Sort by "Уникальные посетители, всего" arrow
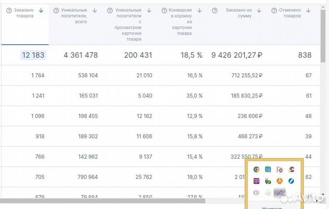 pyautogui.click(x=95, y=11)
